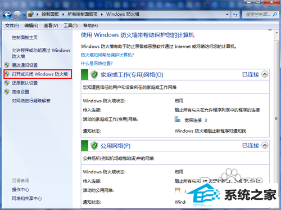Open 允许程序或功能通过 Windows 防火墙 link
The image size is (281, 210).
41,53
